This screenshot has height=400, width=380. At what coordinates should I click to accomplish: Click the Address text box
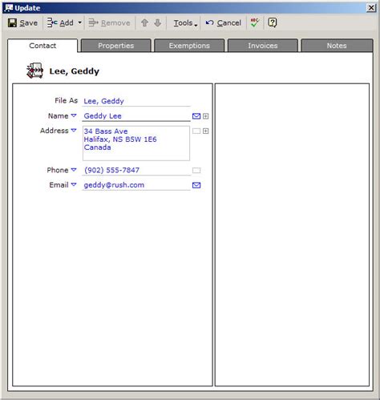point(136,143)
